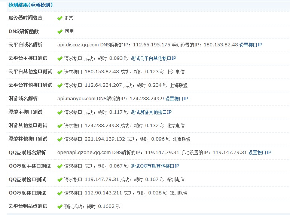The width and height of the screenshot is (290, 215).
Task: Click green check icon beside 正常
Action: pos(60,18)
